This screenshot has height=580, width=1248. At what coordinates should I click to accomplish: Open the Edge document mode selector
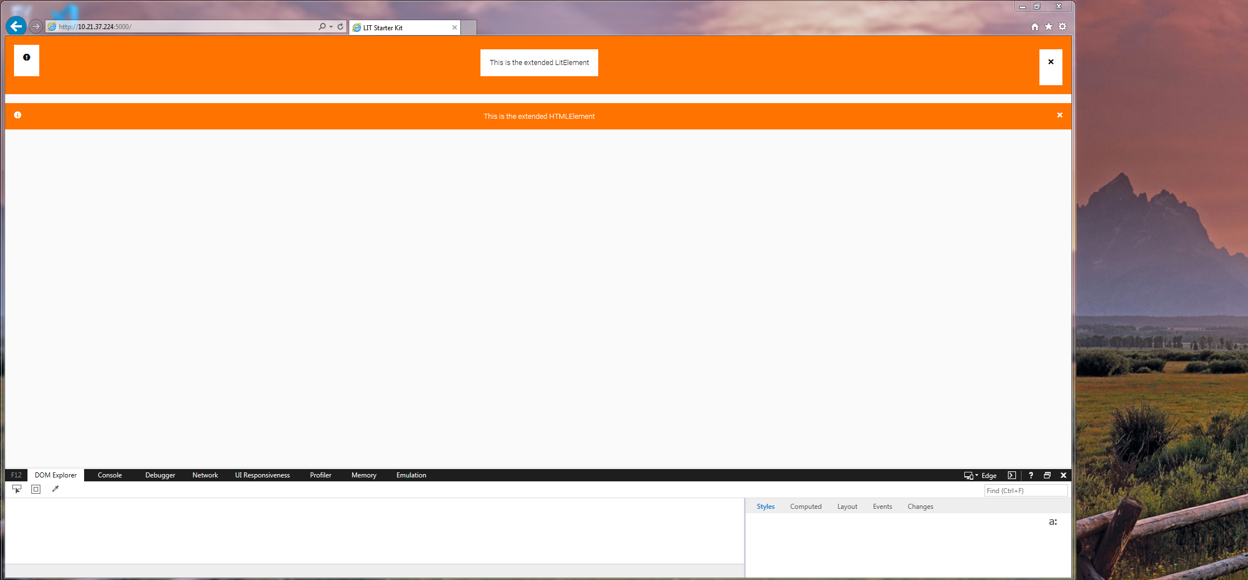(989, 475)
